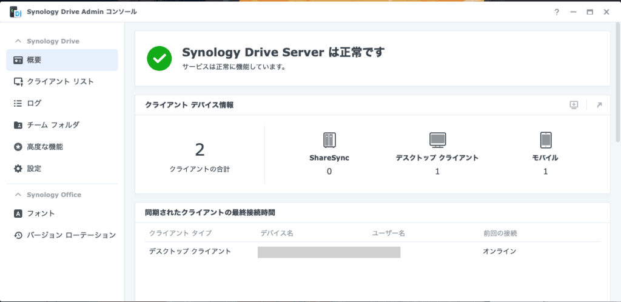Collapse the Synology Office sidebar group
Viewport: 621px width, 302px height.
click(x=18, y=195)
